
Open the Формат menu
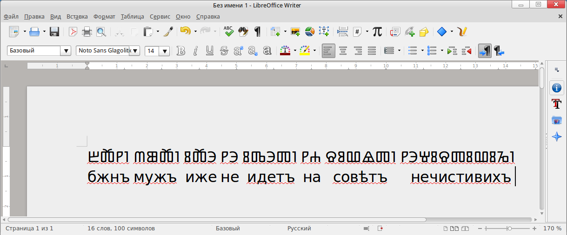(x=104, y=16)
